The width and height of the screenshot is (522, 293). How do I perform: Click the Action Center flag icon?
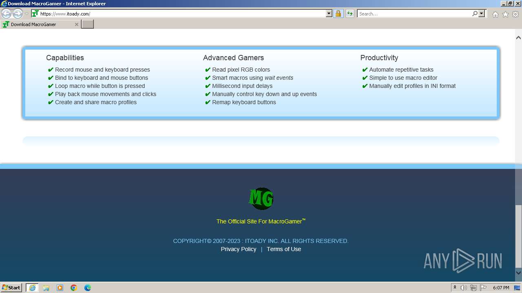point(483,288)
